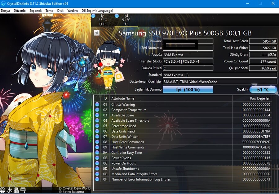This screenshot has width=279, height=194.
Task: Click the status orb for Error Information Log Entries
Action: [x=97, y=179]
